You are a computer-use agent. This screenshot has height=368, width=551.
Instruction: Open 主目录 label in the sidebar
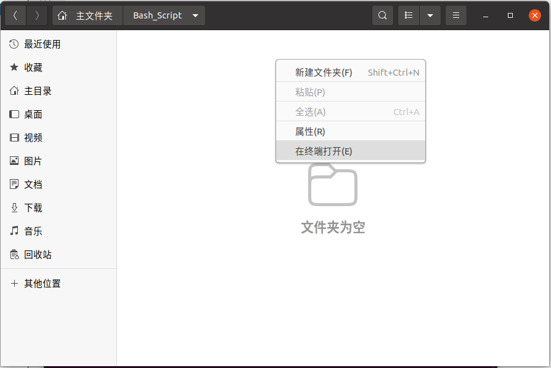click(x=38, y=91)
